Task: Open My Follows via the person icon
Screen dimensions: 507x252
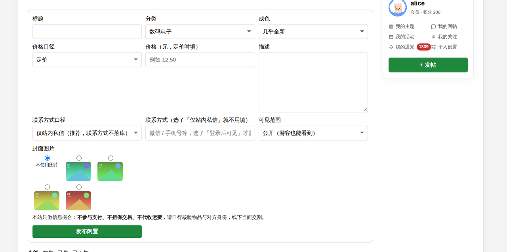Action: tap(433, 37)
